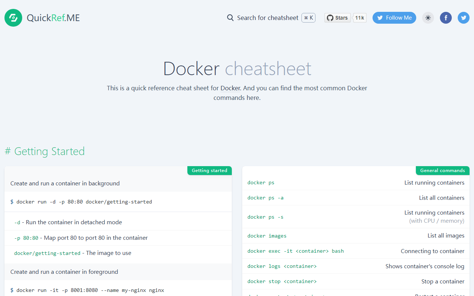This screenshot has width=474, height=296.
Task: Toggle the light/dark theme sun icon
Action: (x=428, y=18)
